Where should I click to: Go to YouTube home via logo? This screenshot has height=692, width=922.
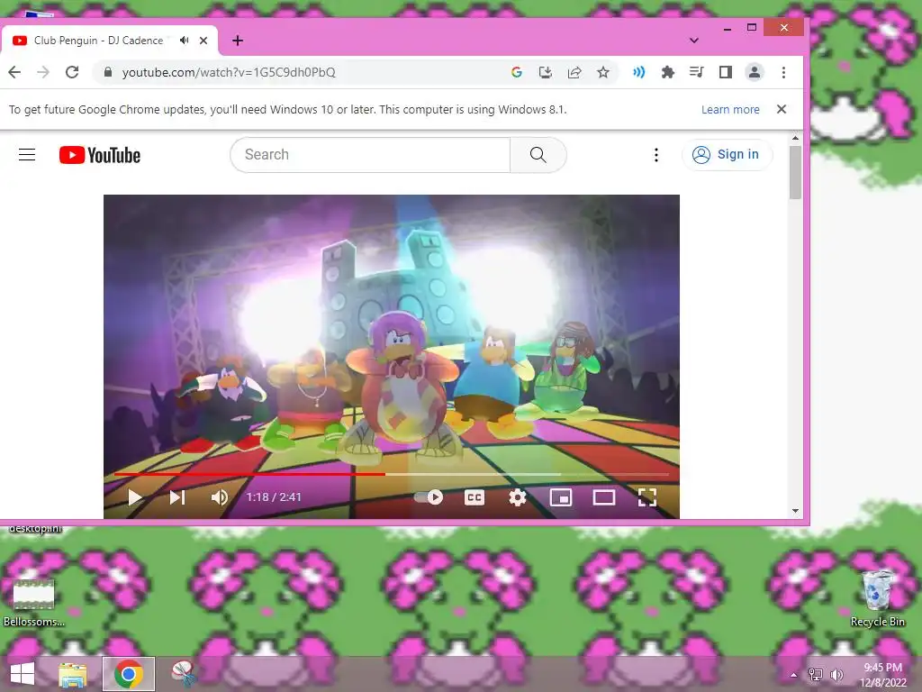click(100, 155)
